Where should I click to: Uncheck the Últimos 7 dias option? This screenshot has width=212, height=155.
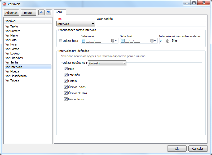tap(66, 87)
